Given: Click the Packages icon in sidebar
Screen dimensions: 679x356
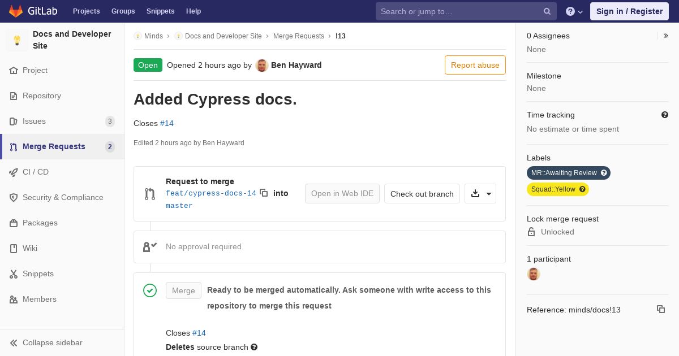Looking at the screenshot, I should tap(14, 223).
